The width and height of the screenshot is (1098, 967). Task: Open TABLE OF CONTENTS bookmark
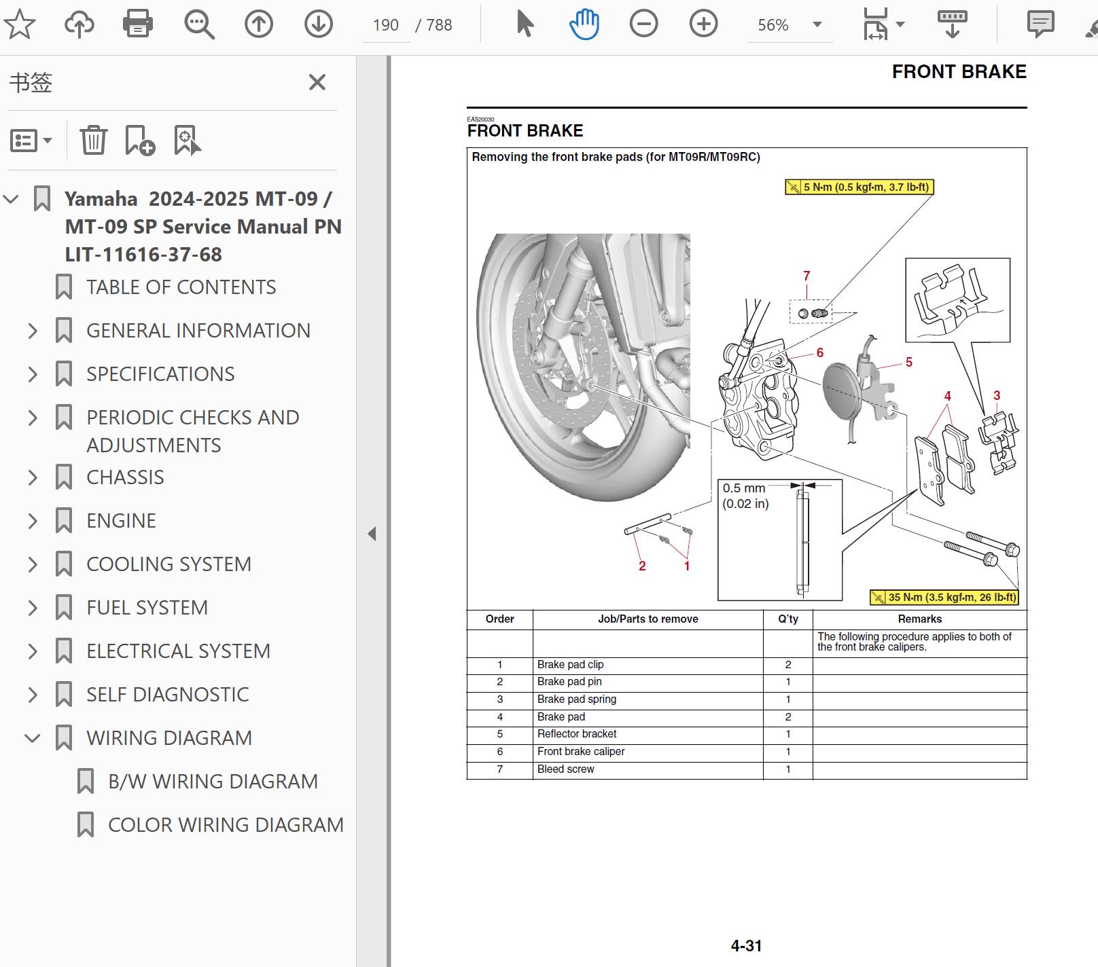181,287
